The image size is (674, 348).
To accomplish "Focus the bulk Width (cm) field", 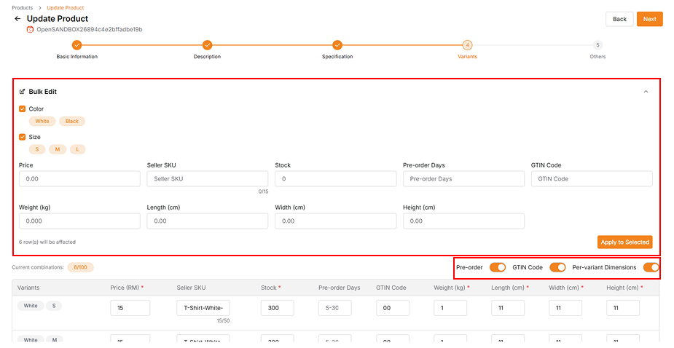I will 336,221.
